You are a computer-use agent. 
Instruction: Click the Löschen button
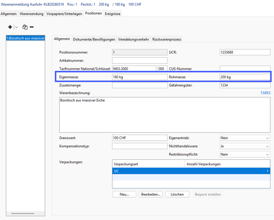177,194
